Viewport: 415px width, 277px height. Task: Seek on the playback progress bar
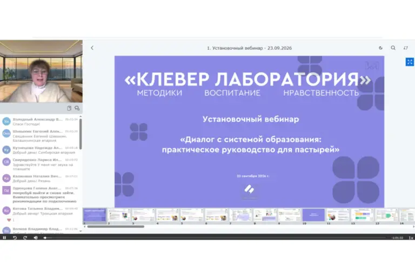point(216,238)
